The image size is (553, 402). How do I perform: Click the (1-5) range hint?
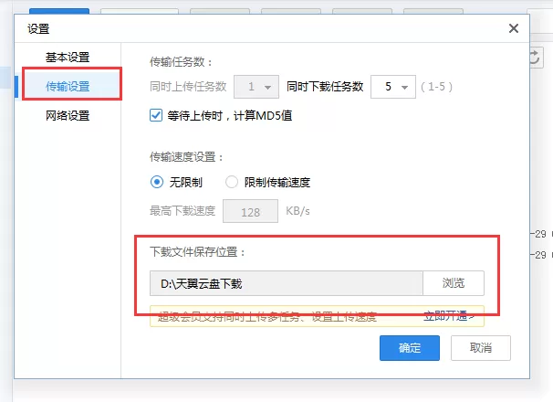pos(436,87)
